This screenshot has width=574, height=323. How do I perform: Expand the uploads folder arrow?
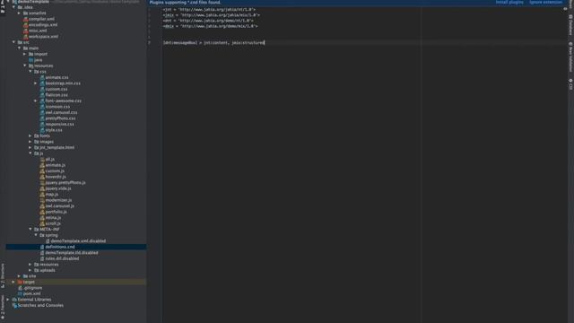tap(30, 270)
